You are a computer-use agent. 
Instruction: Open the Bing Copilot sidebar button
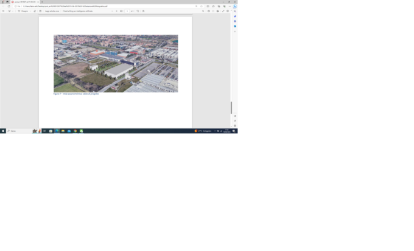coord(235,6)
